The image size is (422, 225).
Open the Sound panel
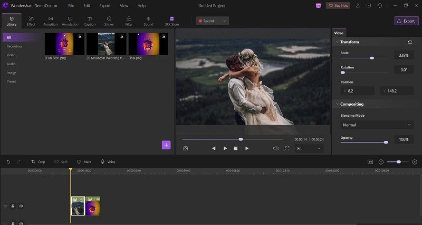(x=148, y=21)
